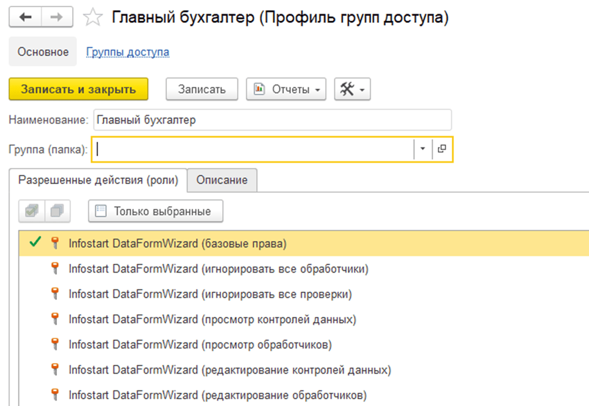Click the Наименование input field
The height and width of the screenshot is (406, 589).
click(272, 120)
